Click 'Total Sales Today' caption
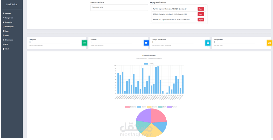The width and height of the screenshot is (273, 140). (218, 45)
